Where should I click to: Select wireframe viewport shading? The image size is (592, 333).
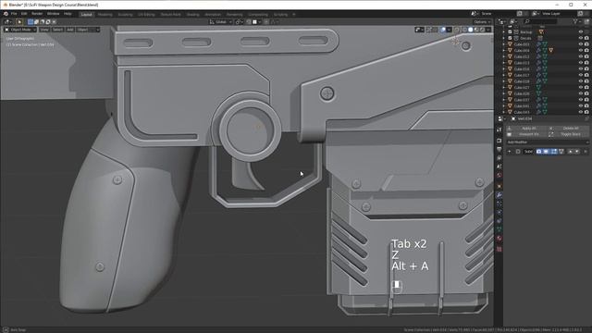(464, 30)
